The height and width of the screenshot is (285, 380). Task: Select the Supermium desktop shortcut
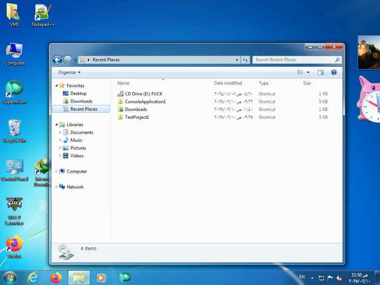coord(14,92)
